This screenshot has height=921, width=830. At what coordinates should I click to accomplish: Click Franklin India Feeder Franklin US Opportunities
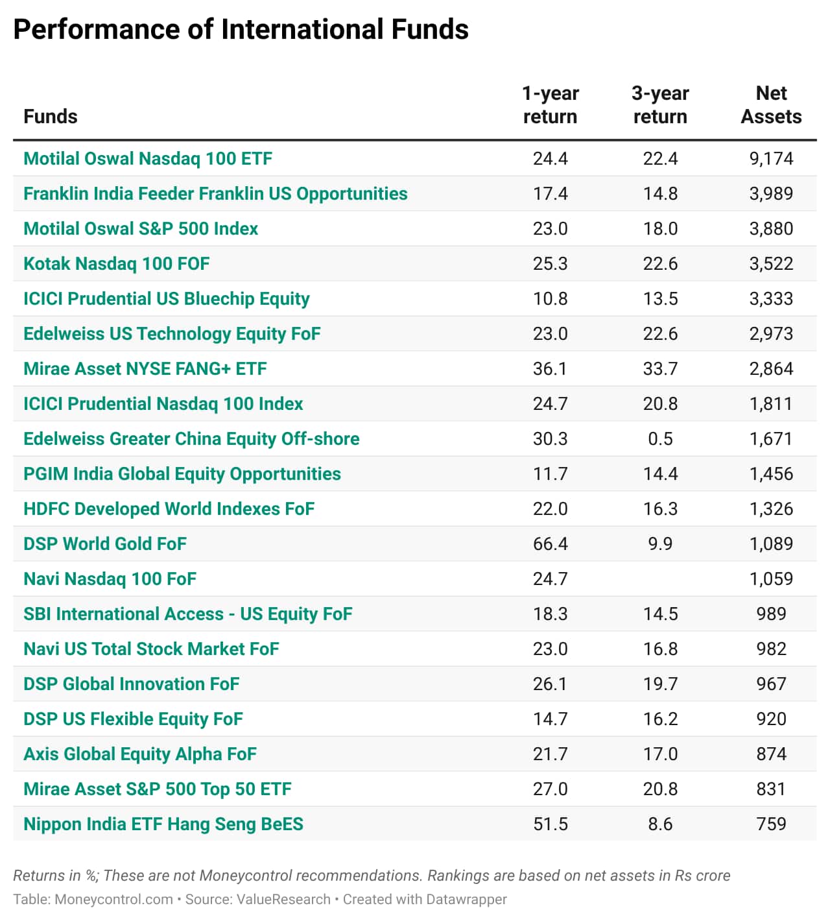[x=215, y=194]
